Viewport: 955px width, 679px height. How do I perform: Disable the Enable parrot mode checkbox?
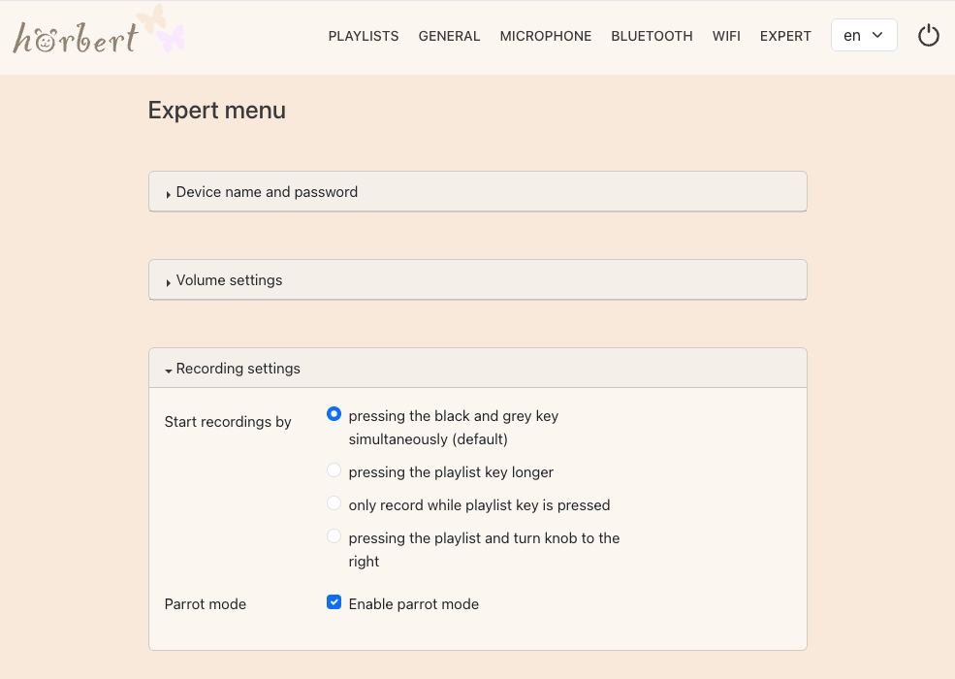coord(334,603)
